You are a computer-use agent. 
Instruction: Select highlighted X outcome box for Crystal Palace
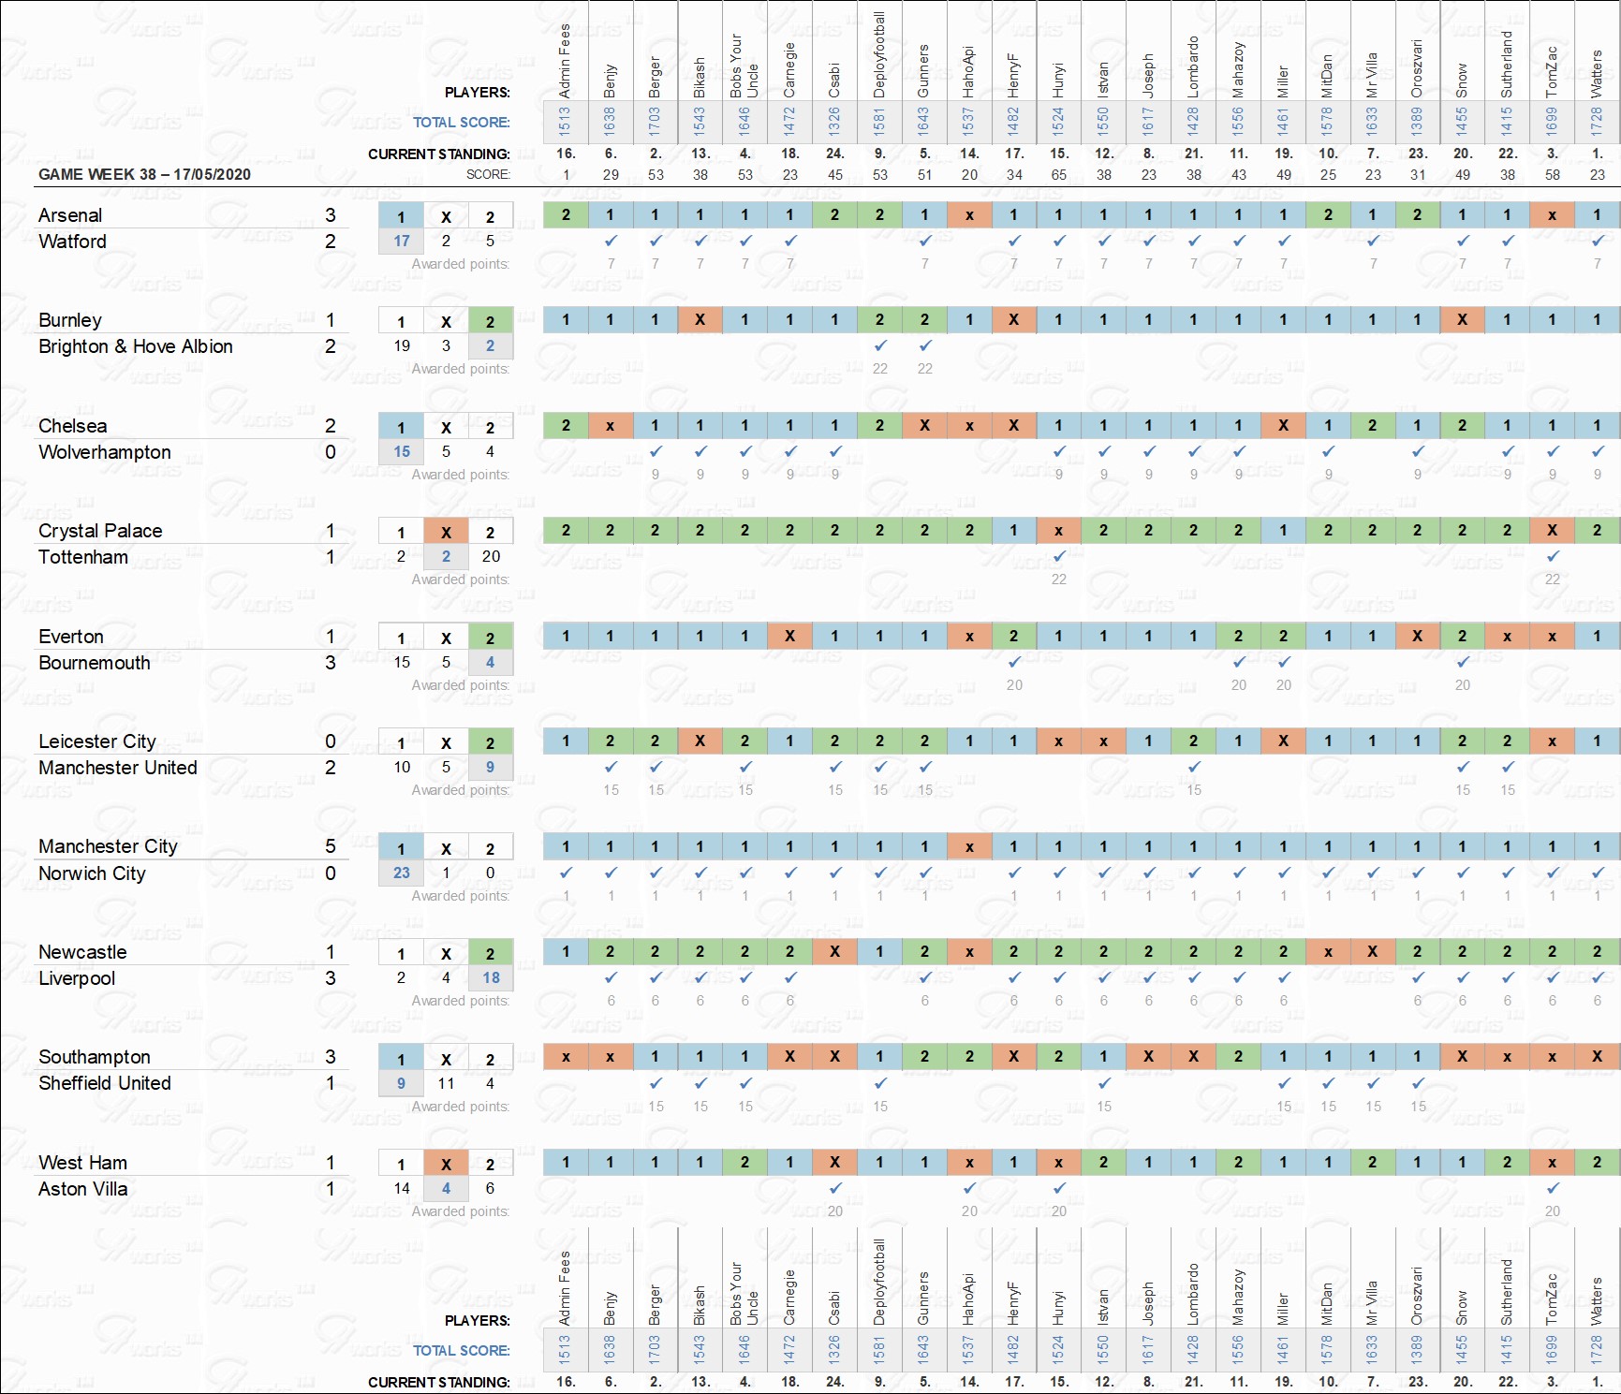[x=446, y=532]
